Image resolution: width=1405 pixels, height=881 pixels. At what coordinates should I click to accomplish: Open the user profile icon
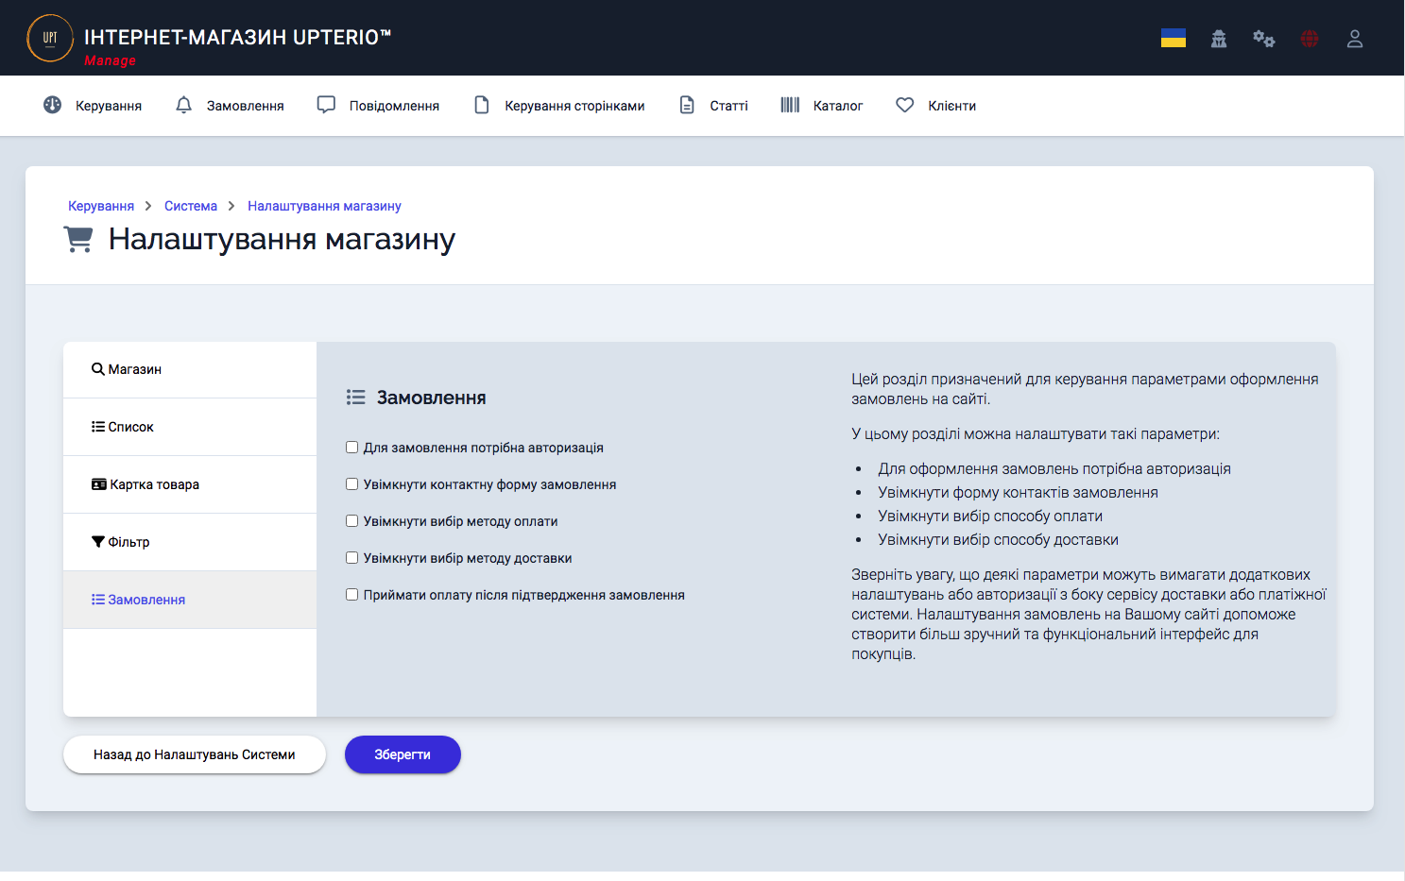click(x=1355, y=39)
